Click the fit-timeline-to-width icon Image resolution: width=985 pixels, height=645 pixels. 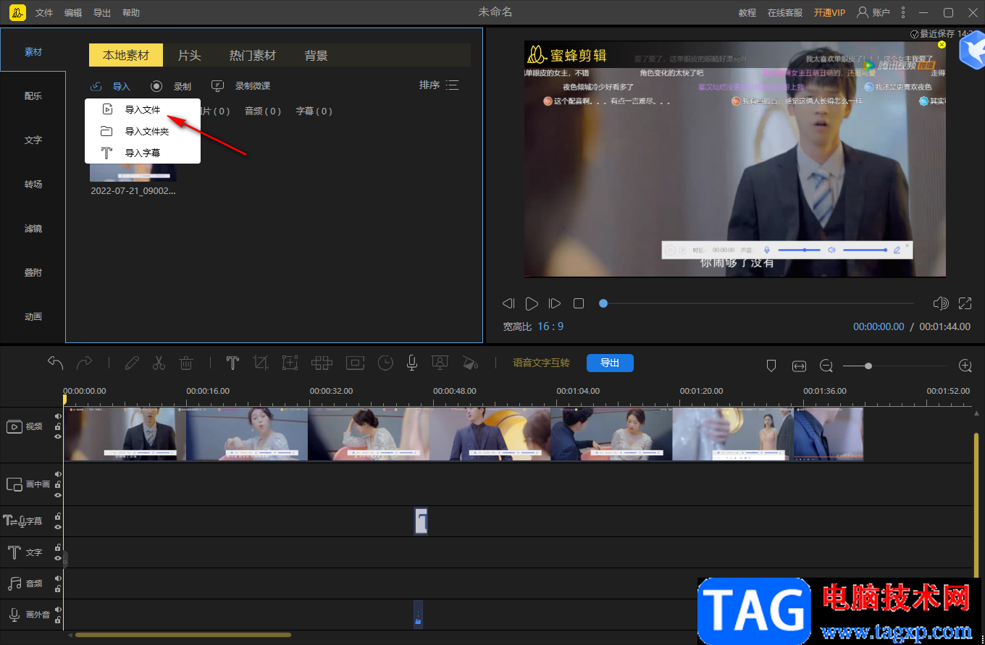coord(799,366)
